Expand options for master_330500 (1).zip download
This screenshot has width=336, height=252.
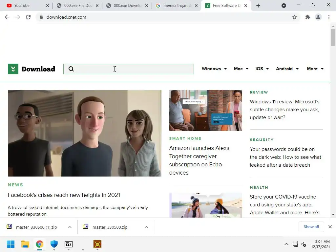click(70, 227)
